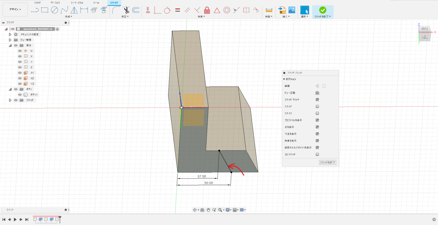Apply the Perpendicular constraint
This screenshot has height=225, width=438.
click(x=197, y=10)
